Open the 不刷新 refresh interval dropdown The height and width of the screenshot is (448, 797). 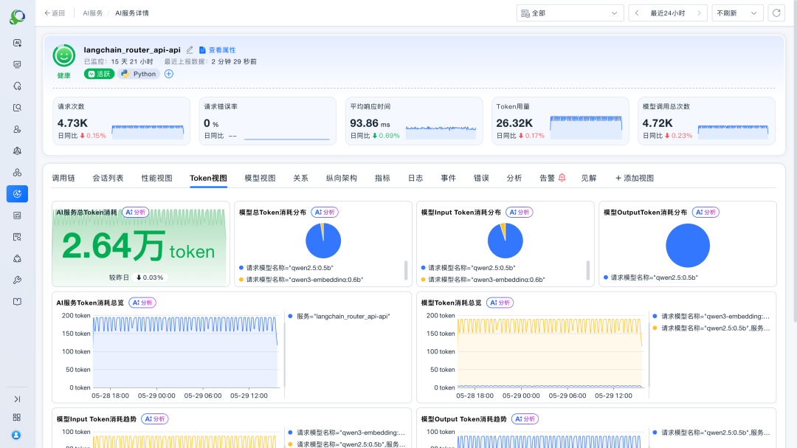(x=737, y=13)
